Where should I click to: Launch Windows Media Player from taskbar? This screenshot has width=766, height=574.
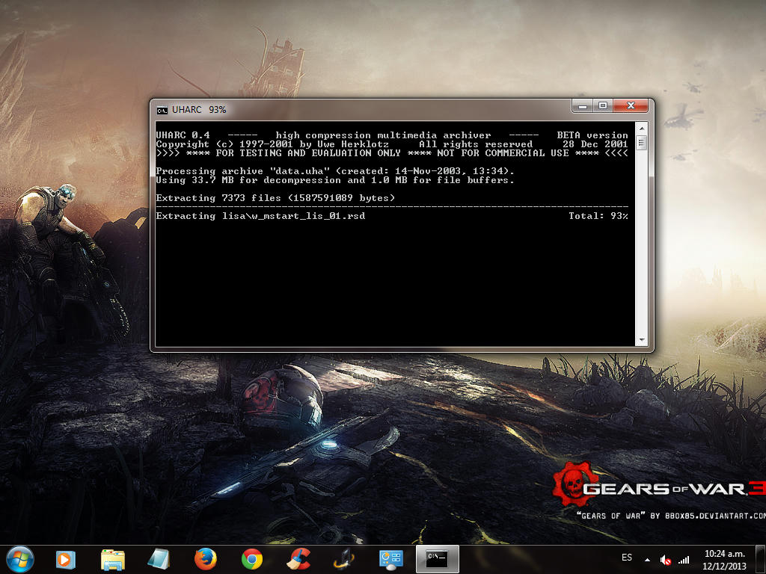pyautogui.click(x=66, y=558)
